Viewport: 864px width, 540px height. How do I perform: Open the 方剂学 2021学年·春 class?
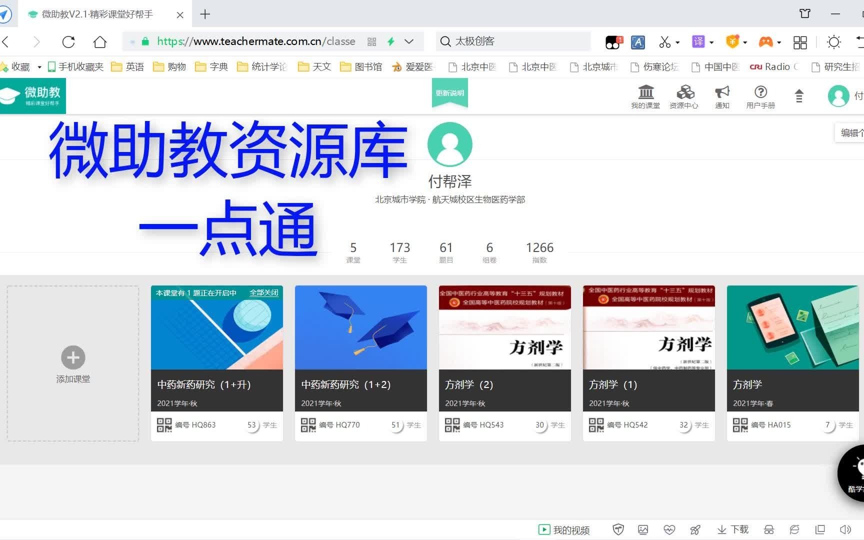coord(793,363)
